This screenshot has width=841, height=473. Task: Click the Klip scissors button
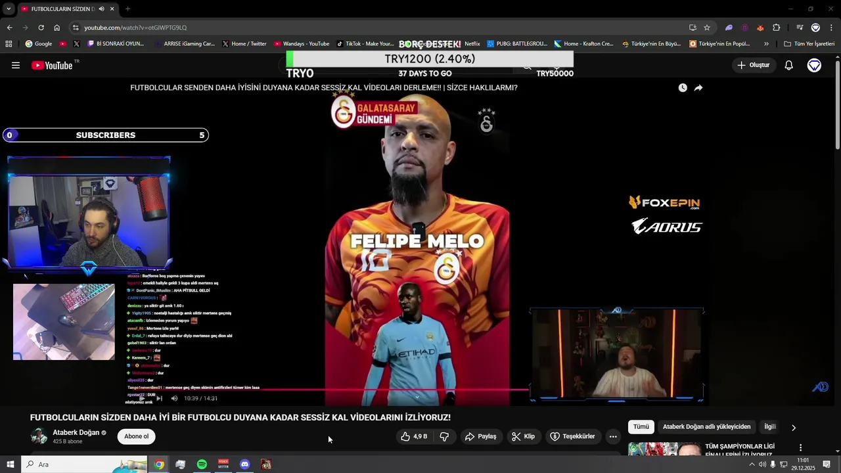point(523,436)
